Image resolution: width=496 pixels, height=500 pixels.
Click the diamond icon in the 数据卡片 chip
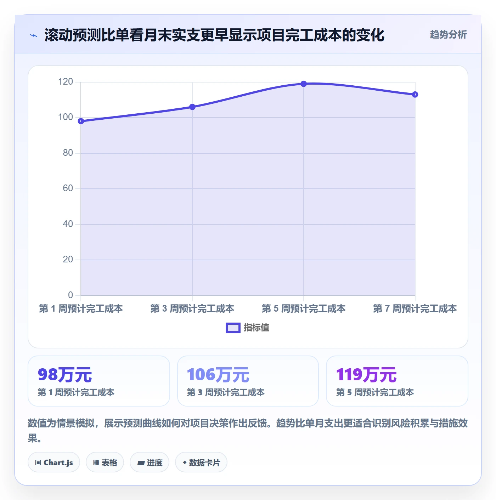point(185,462)
